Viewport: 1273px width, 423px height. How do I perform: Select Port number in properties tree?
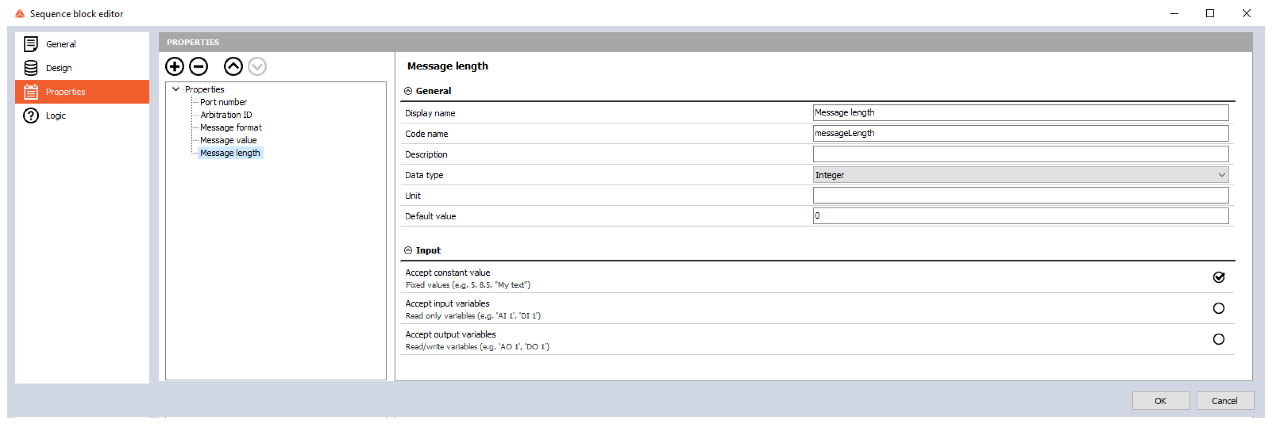pos(223,102)
